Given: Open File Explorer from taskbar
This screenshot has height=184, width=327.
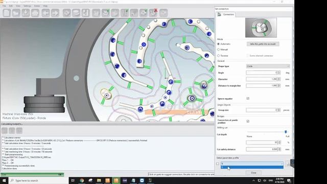Looking at the screenshot, I should pos(99,180).
